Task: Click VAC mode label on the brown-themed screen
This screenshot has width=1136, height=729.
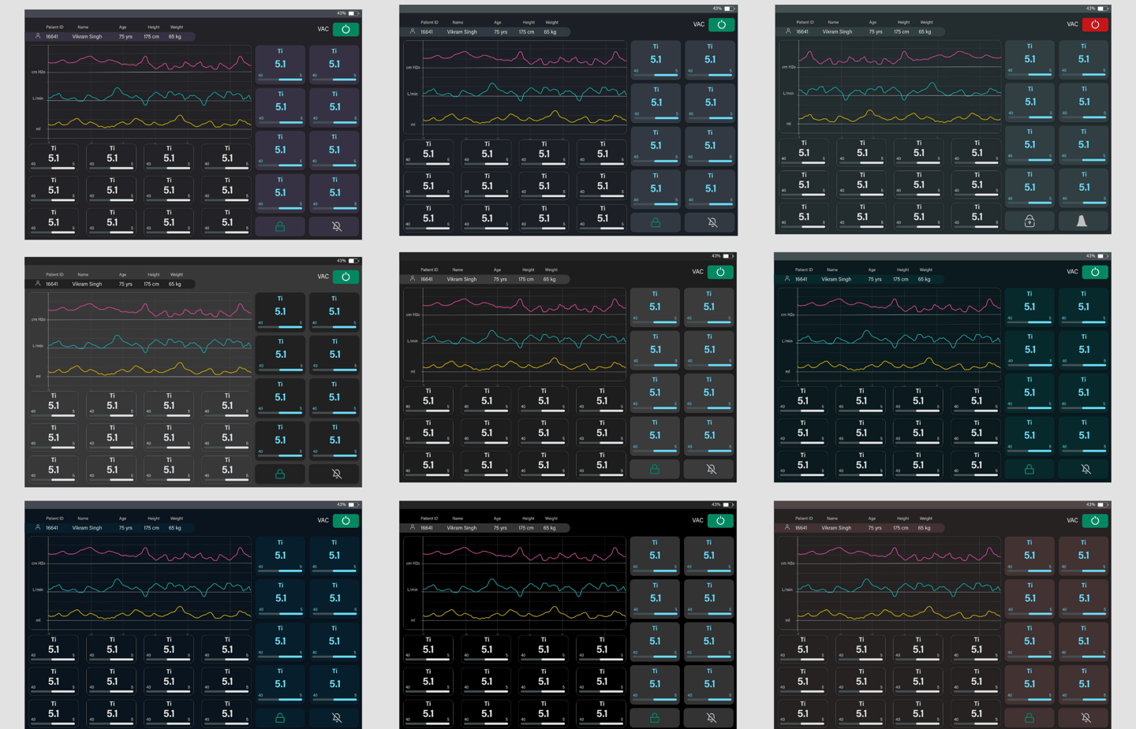Action: tap(1072, 521)
